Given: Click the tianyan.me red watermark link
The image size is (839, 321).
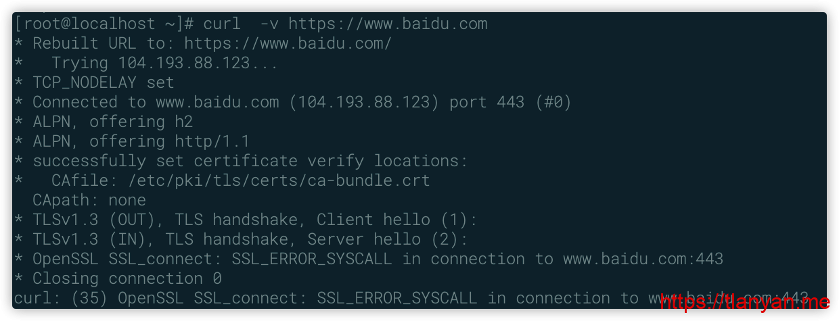Looking at the screenshot, I should [744, 303].
